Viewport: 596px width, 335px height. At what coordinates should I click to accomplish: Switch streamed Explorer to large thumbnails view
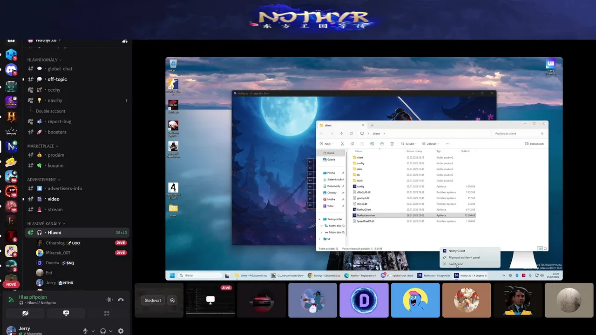pos(544,248)
